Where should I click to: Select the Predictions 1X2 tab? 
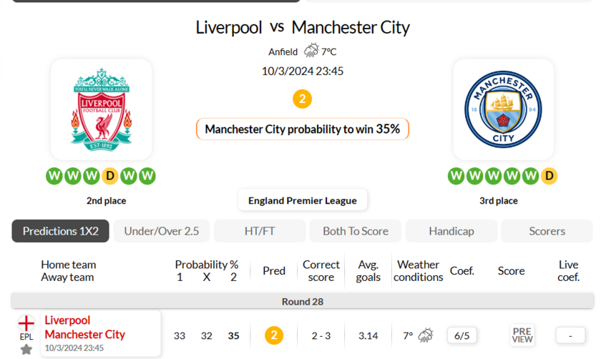[x=61, y=231]
